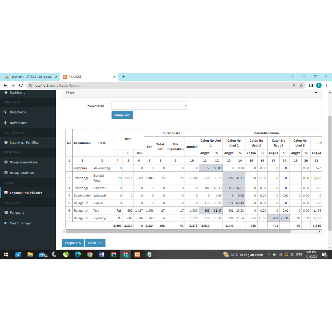Viewport: 332px width, 332px height.
Task: Toggle the browser side panel icon
Action: (x=311, y=85)
